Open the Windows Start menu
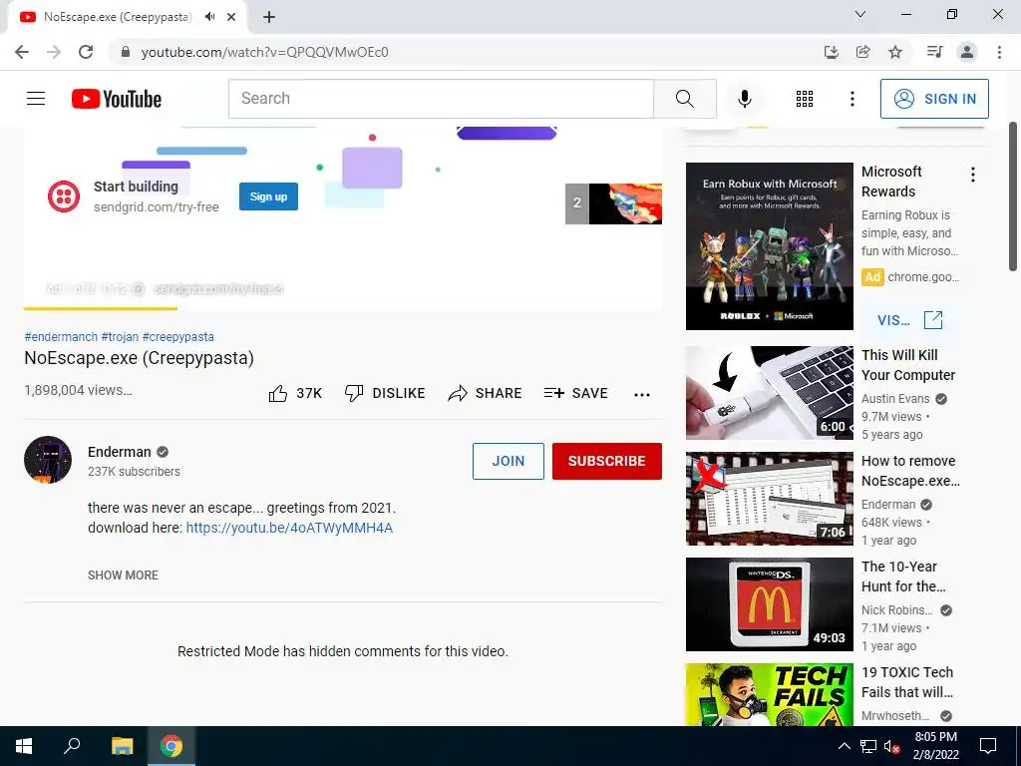The height and width of the screenshot is (766, 1021). pos(24,746)
